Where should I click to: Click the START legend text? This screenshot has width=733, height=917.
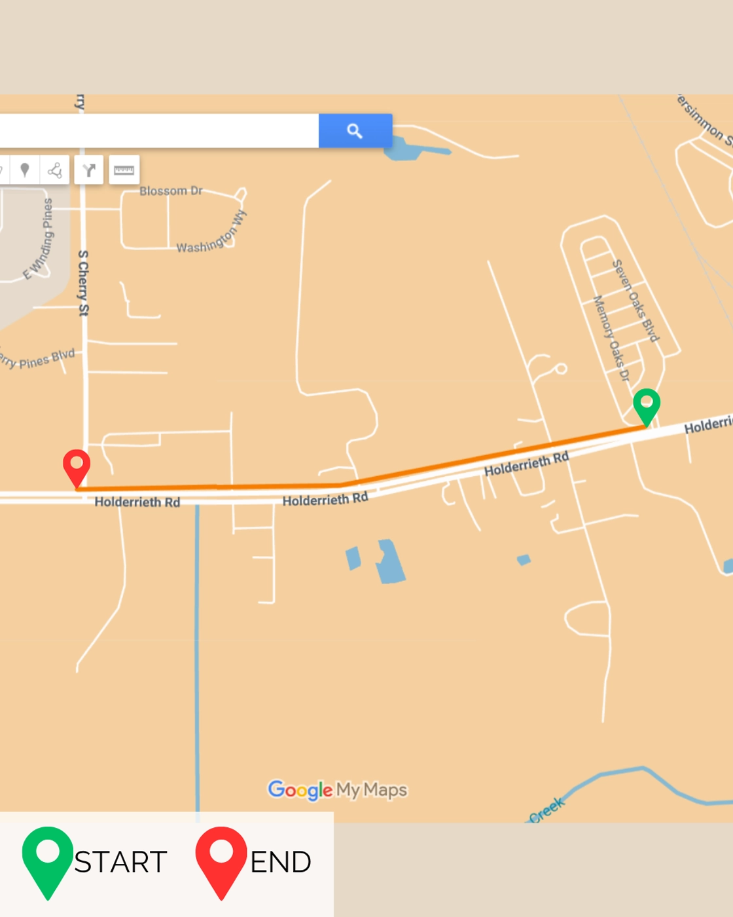click(x=120, y=863)
